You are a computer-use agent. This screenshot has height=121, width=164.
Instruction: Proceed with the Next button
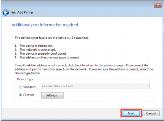pyautogui.click(x=131, y=113)
